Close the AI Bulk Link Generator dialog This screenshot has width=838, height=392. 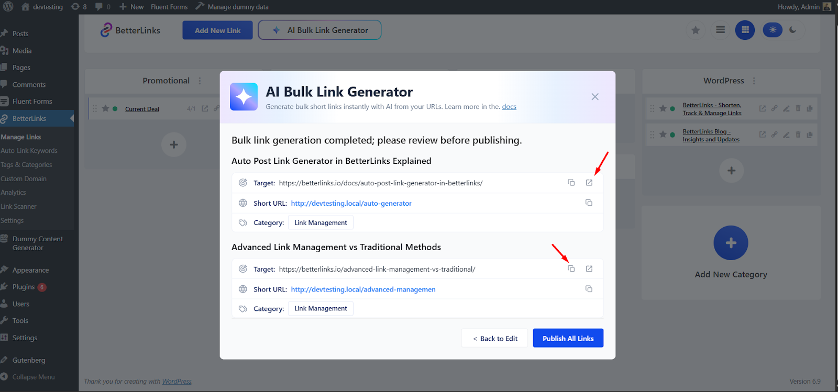595,97
